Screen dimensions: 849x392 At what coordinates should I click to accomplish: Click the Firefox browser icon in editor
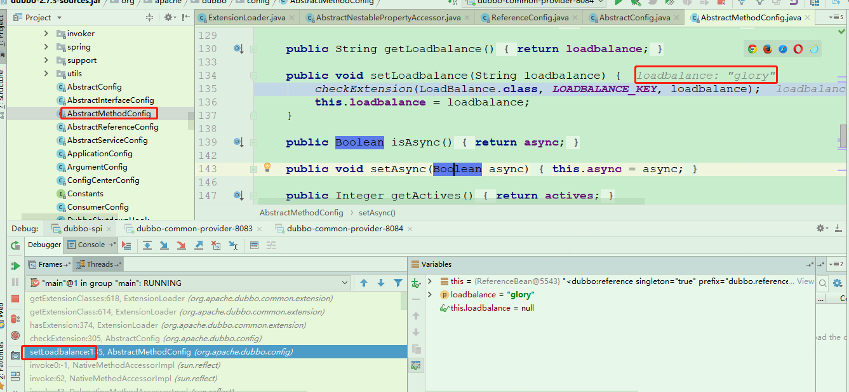click(x=768, y=49)
